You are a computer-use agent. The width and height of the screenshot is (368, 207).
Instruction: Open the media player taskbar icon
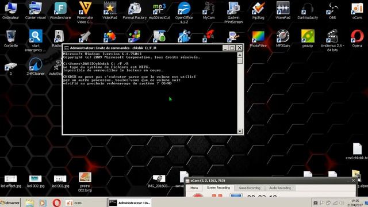click(x=43, y=203)
